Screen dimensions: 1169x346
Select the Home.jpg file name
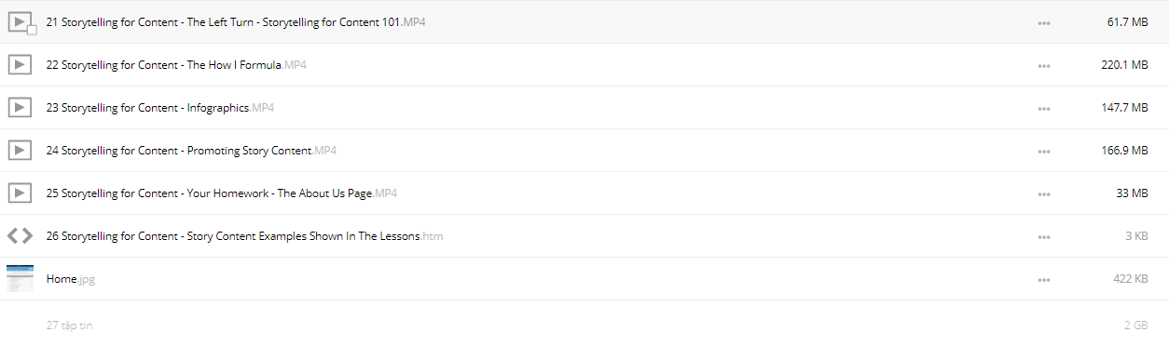[x=70, y=279]
